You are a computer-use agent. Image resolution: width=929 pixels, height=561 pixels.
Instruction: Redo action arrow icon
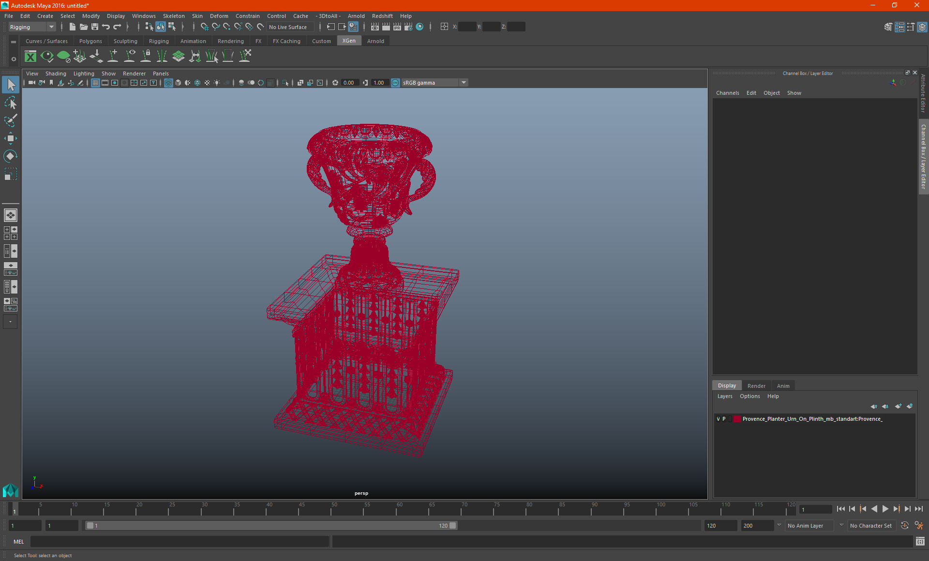click(117, 27)
